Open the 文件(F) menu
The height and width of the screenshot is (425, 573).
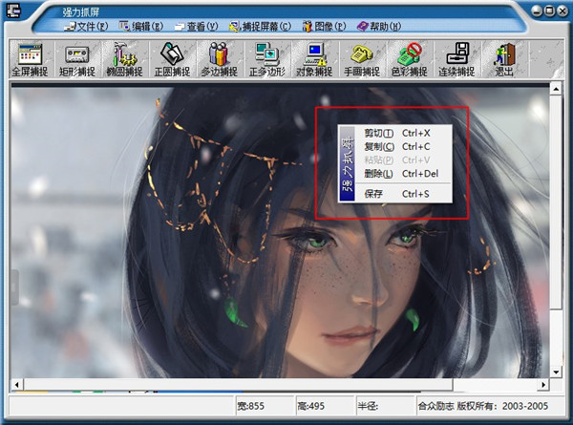(87, 26)
